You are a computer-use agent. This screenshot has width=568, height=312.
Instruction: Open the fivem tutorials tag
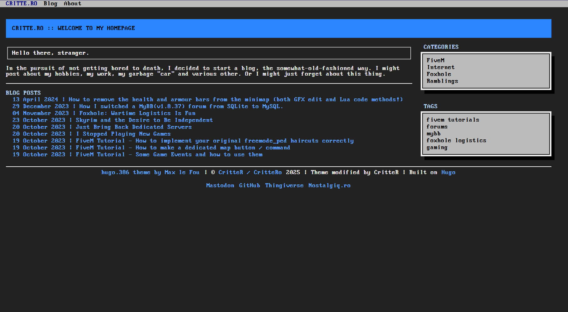point(453,120)
